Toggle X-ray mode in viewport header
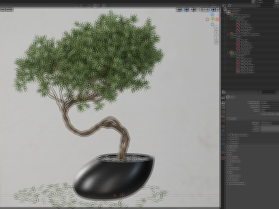 [x=198, y=9]
